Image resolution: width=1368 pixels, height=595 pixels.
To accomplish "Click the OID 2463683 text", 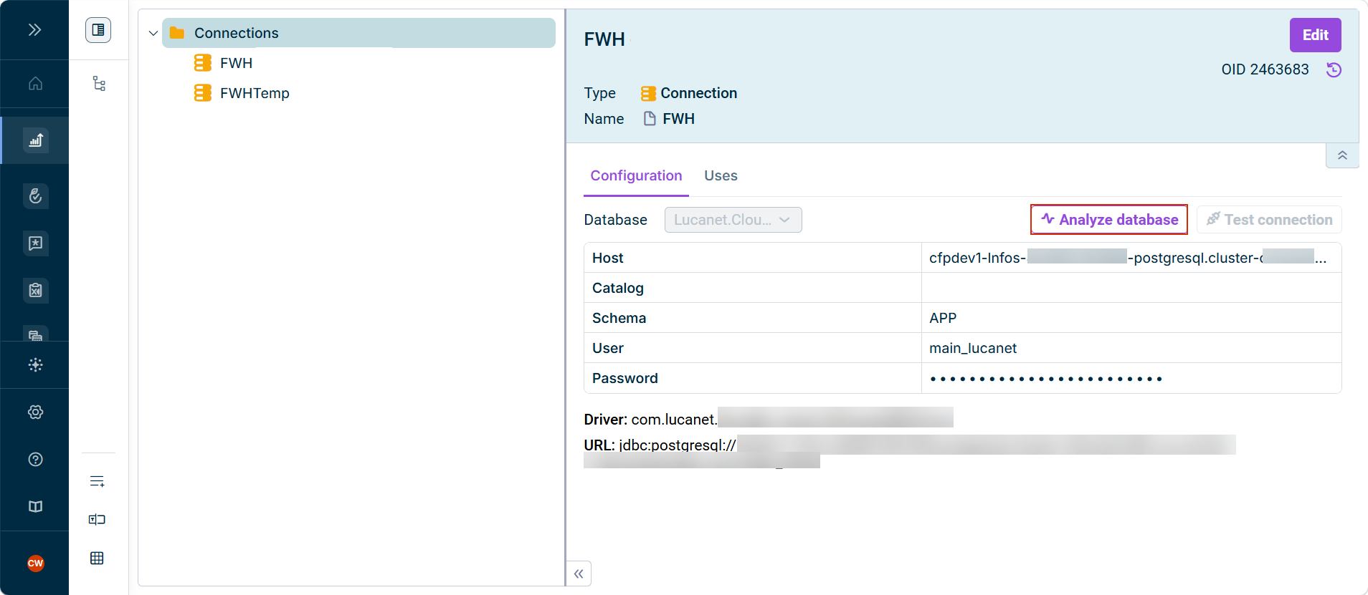I will tap(1265, 69).
